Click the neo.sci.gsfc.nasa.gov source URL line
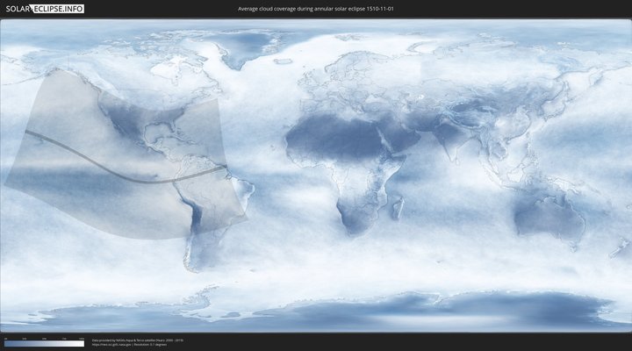632x351 pixels. [x=129, y=345]
